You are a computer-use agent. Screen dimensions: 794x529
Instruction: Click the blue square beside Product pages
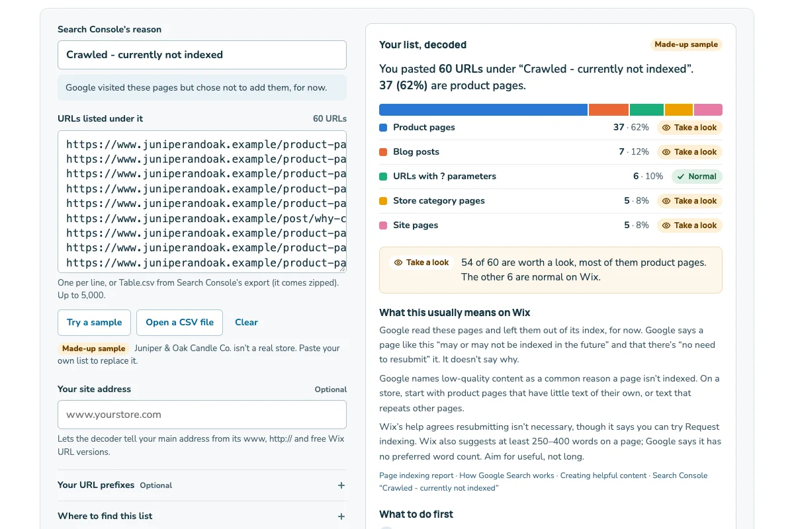pyautogui.click(x=383, y=128)
